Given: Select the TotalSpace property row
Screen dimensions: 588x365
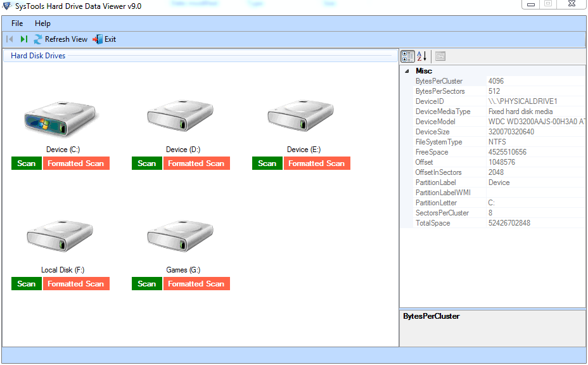Looking at the screenshot, I should pyautogui.click(x=499, y=223).
